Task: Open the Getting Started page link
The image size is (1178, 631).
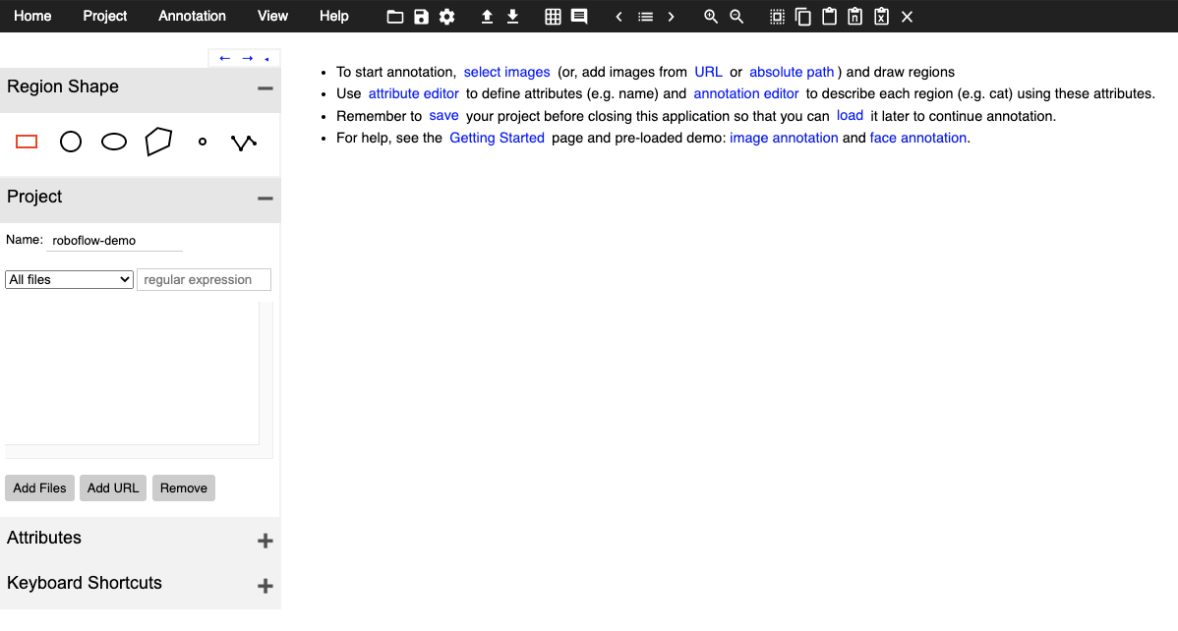Action: tap(497, 138)
